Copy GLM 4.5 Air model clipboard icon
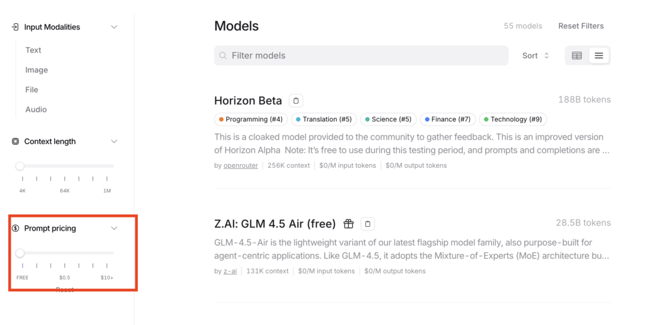This screenshot has height=325, width=645. click(x=368, y=224)
